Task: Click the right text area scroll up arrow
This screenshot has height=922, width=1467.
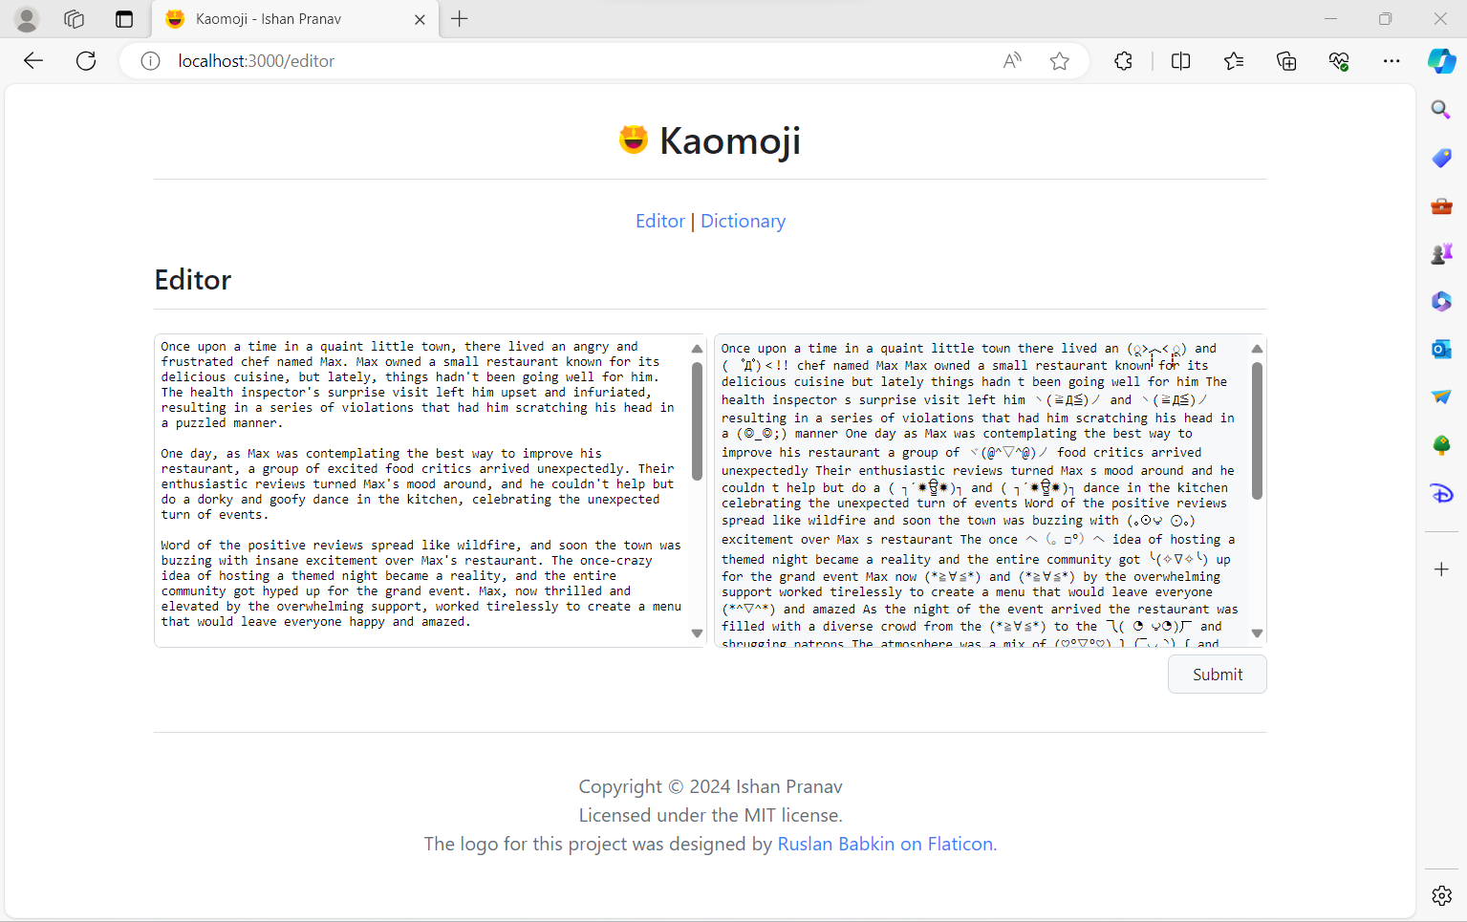Action: click(1257, 349)
